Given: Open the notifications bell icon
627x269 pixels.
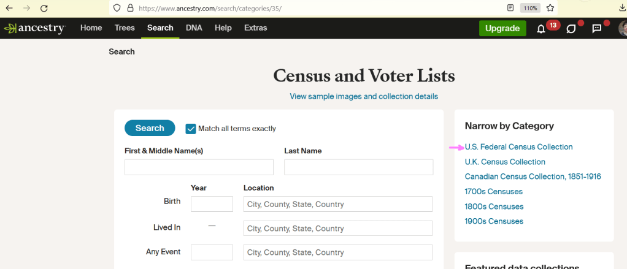Looking at the screenshot, I should (x=541, y=29).
